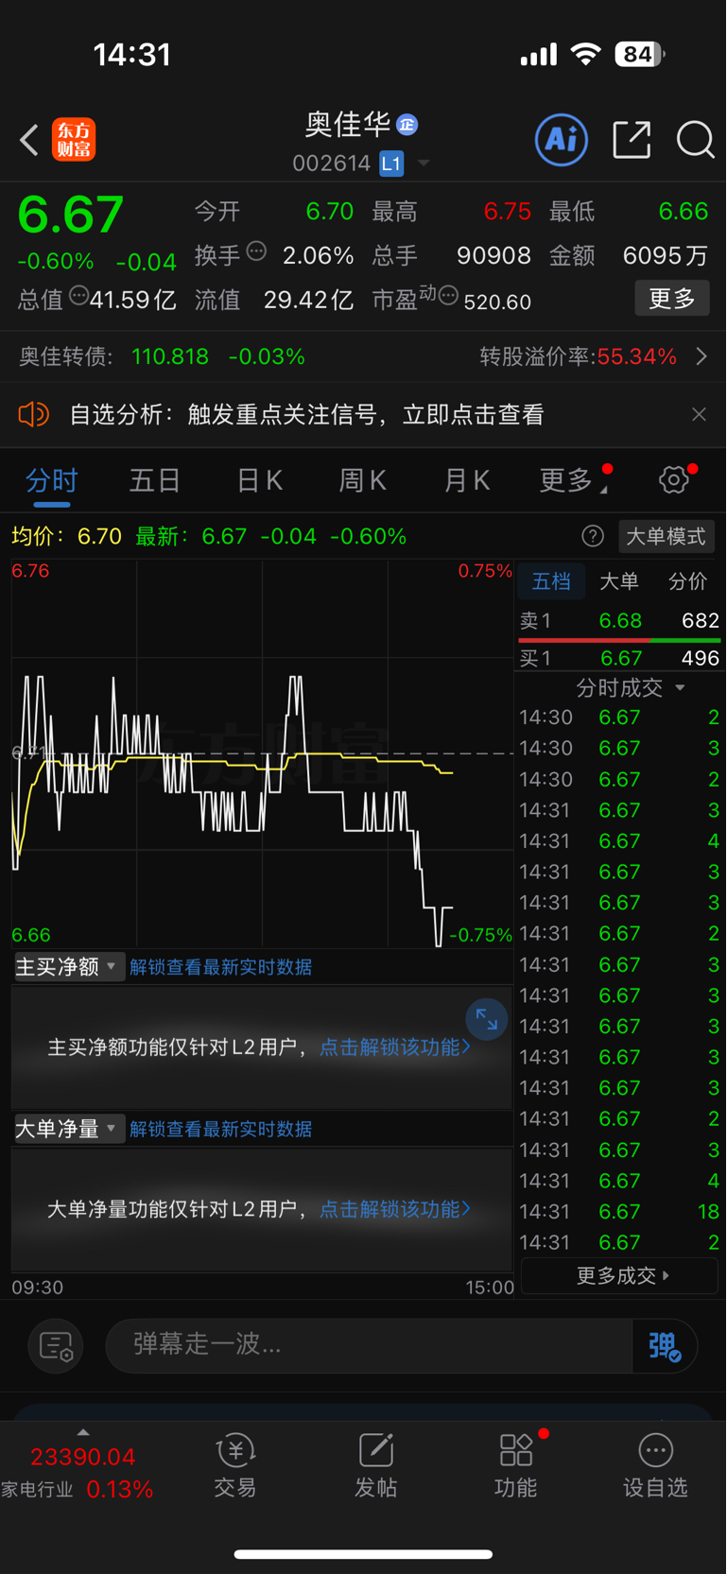This screenshot has height=1574, width=727.
Task: Expand the 更多 chart period menu
Action: [573, 480]
